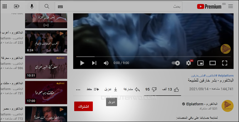Open the معركة اليرموك 10:51 thumbnail
Viewport: 239px width, 122px height.
(x=46, y=67)
